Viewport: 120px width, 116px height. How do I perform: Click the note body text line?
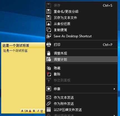click(15, 51)
